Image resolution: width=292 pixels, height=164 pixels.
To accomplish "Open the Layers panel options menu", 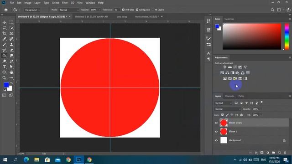I will (x=290, y=96).
